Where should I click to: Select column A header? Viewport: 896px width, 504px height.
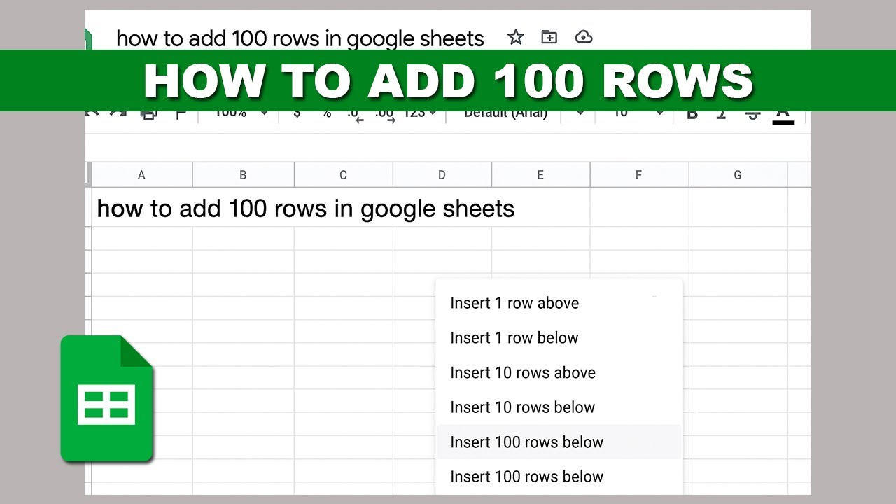pyautogui.click(x=142, y=175)
